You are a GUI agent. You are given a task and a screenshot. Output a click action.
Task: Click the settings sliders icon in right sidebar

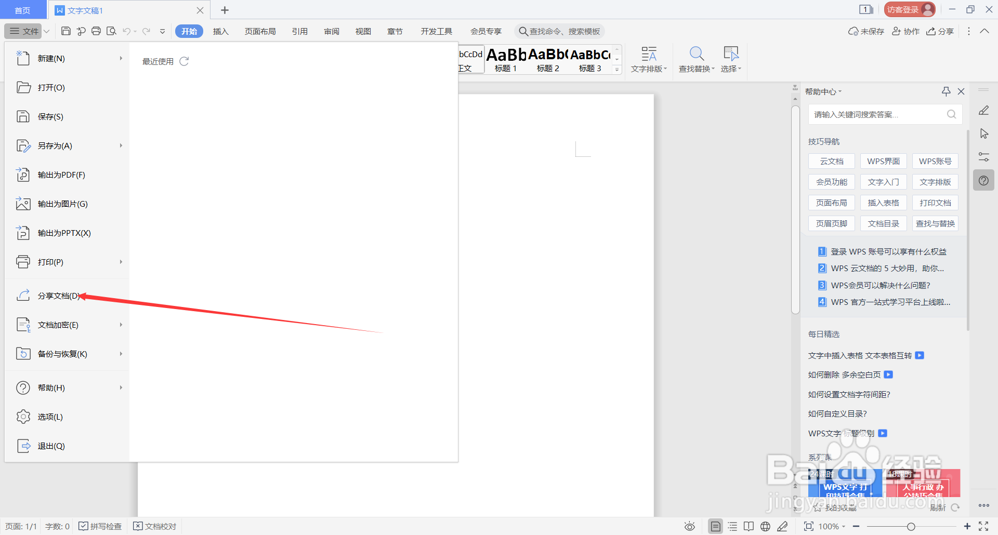tap(983, 156)
